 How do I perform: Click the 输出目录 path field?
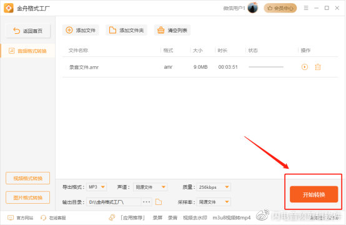click(x=114, y=202)
